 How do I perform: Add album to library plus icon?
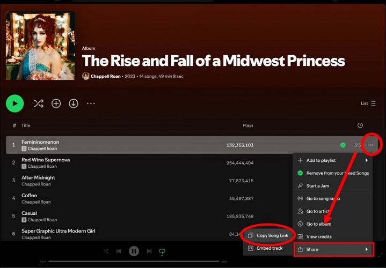(x=56, y=103)
